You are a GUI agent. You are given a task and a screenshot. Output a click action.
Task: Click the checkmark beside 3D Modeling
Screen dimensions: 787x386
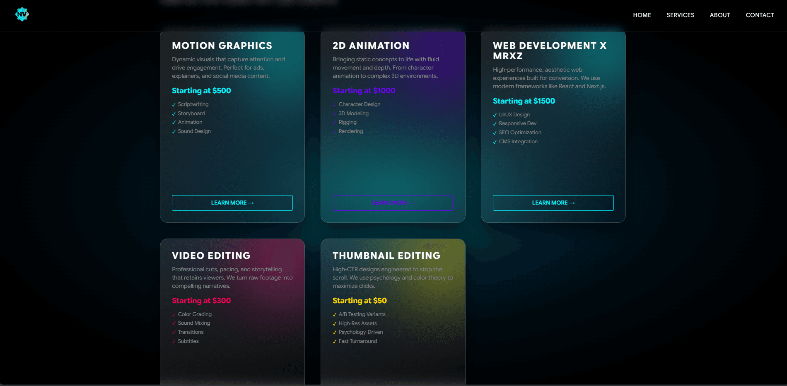click(x=334, y=113)
